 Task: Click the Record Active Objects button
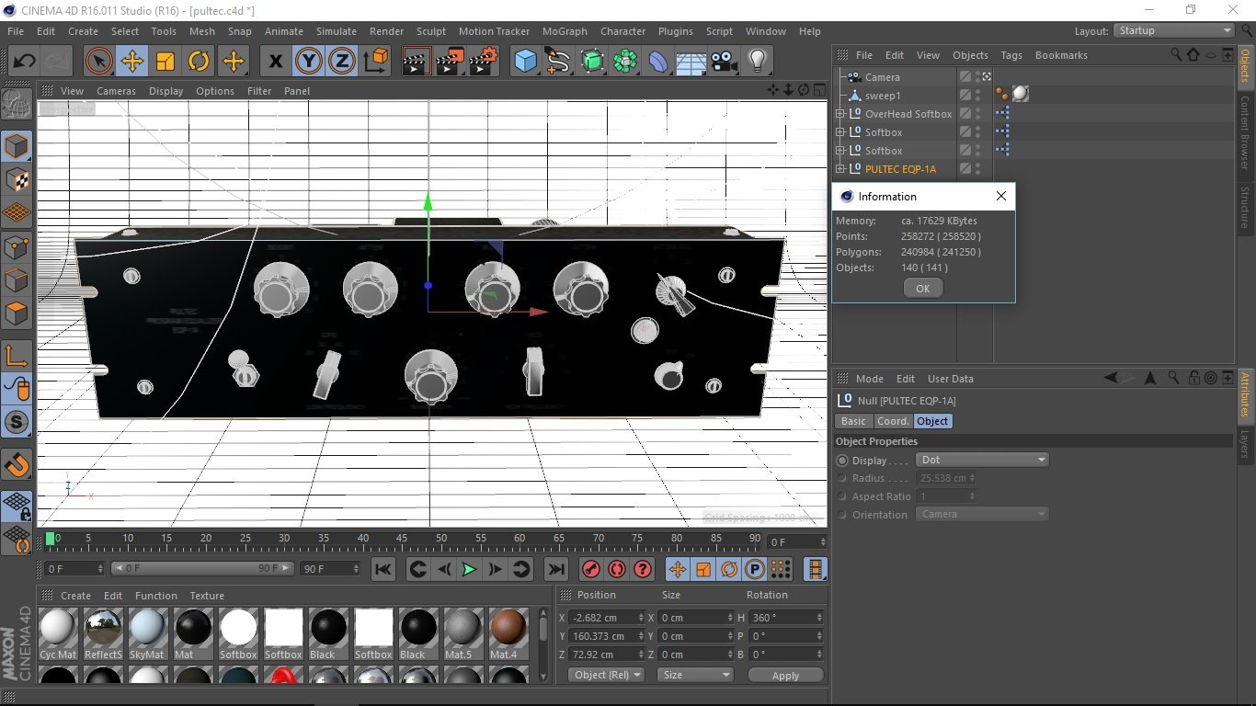[591, 569]
